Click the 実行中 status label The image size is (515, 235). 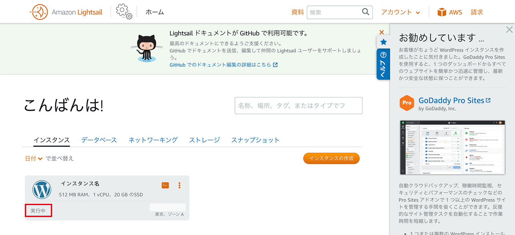click(x=38, y=211)
